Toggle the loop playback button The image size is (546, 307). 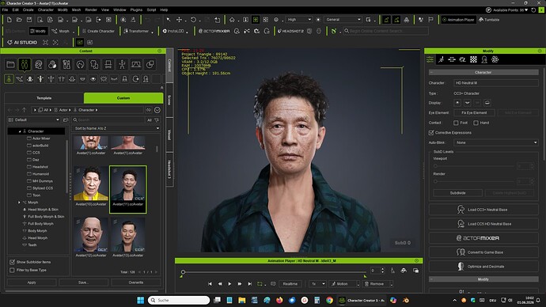(260, 284)
